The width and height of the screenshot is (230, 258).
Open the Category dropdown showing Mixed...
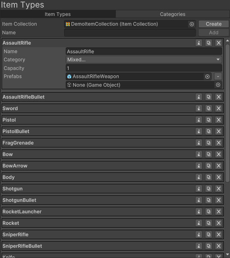[x=144, y=59]
